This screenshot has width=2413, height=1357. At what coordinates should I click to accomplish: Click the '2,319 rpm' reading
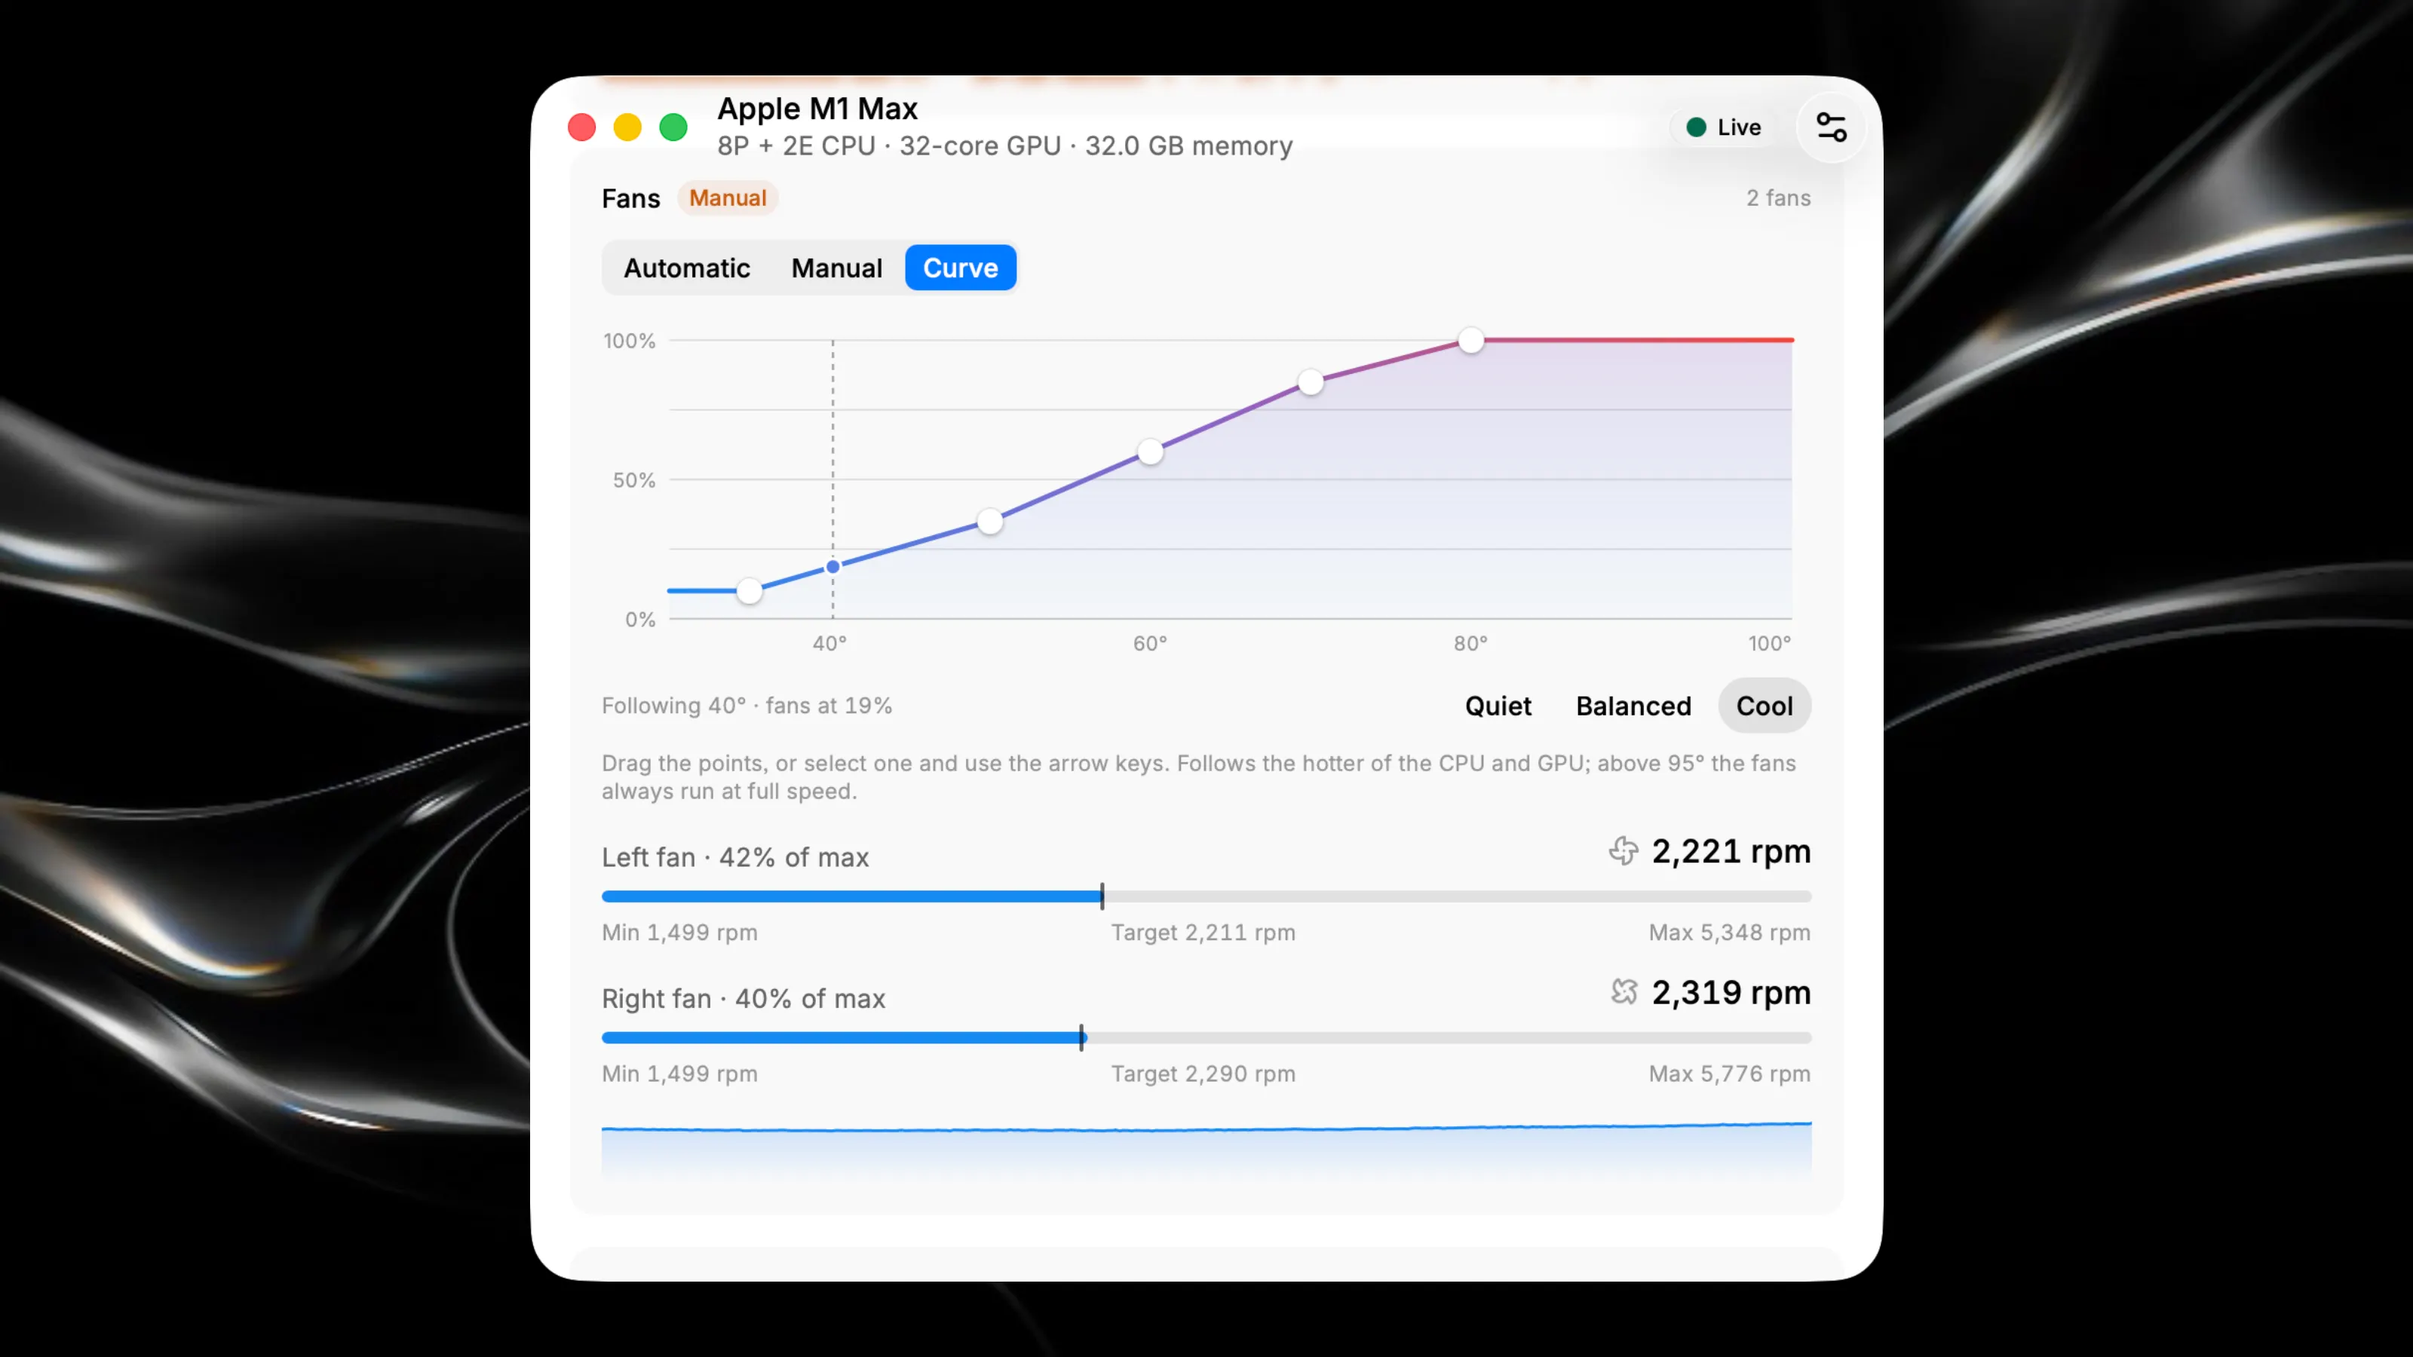[1731, 992]
